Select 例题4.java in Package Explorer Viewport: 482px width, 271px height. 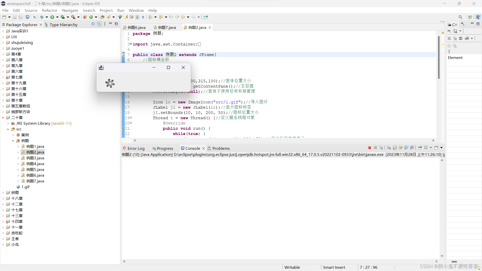pyautogui.click(x=35, y=164)
